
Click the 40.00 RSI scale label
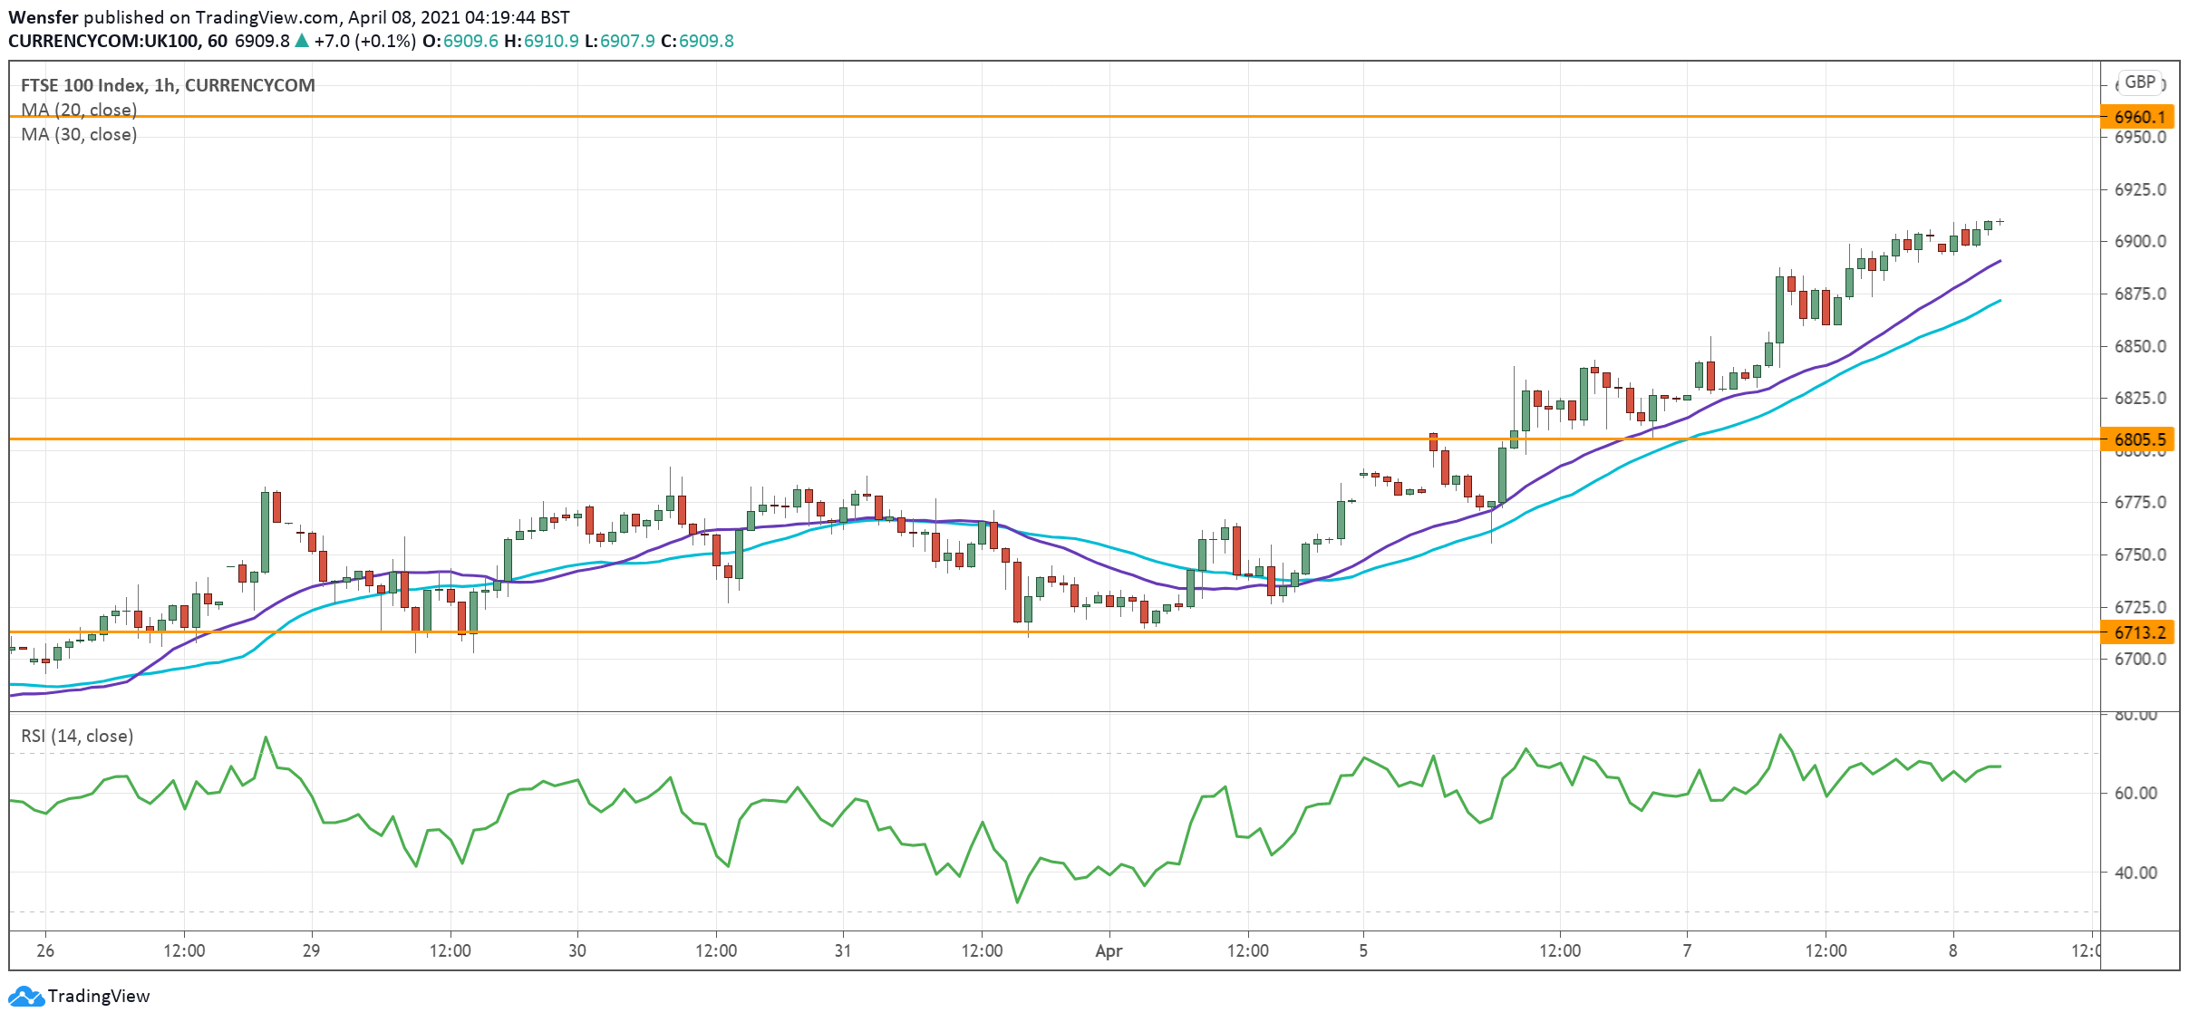2135,873
